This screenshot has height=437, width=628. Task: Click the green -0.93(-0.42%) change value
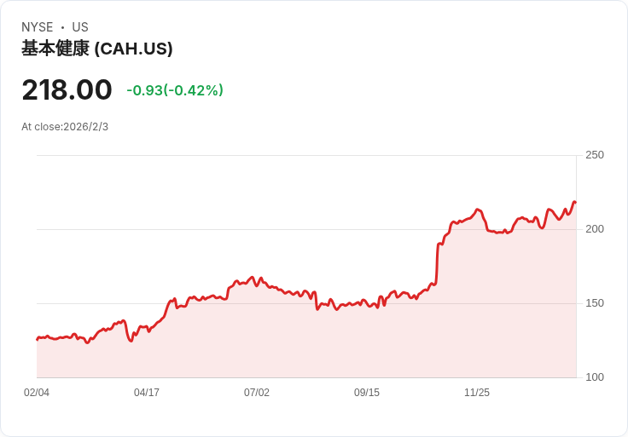click(x=175, y=90)
